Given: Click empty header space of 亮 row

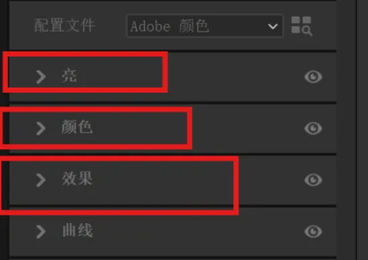Looking at the screenshot, I should tap(234, 77).
